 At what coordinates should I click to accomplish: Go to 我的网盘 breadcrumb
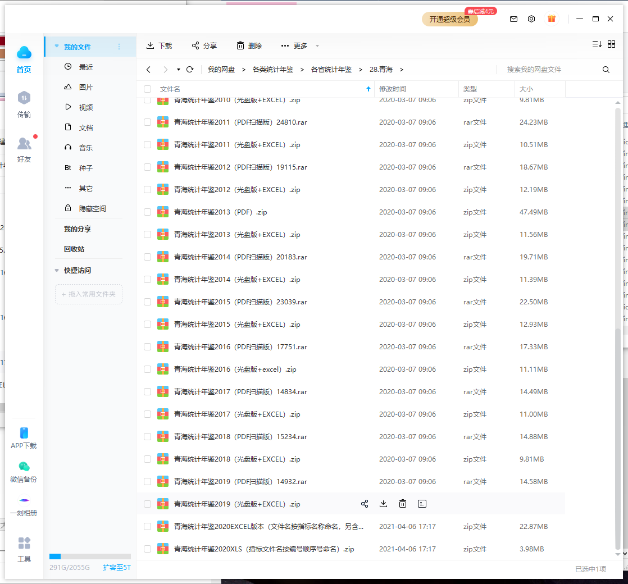[x=221, y=70]
